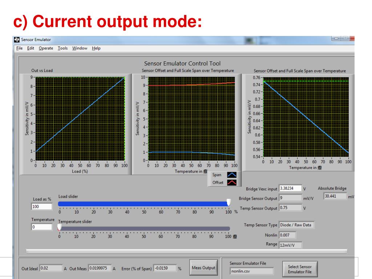Open the Help menu
372x279 pixels.
pyautogui.click(x=96, y=48)
